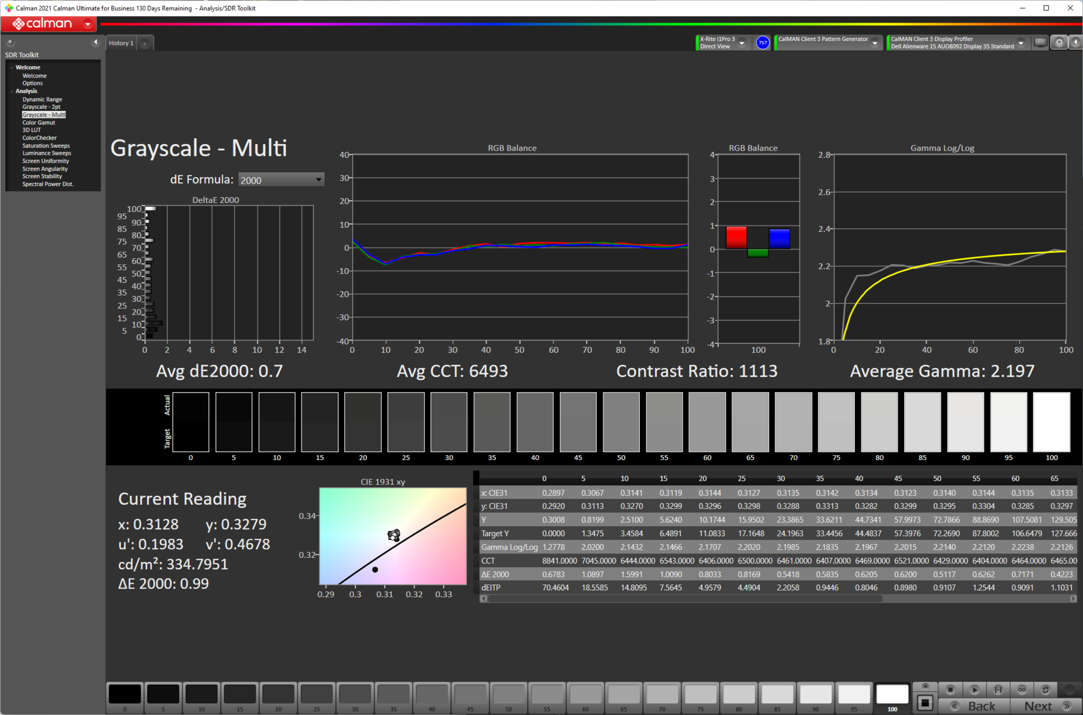Select the 100 white patch in bottom strip
This screenshot has width=1083, height=715.
point(892,695)
